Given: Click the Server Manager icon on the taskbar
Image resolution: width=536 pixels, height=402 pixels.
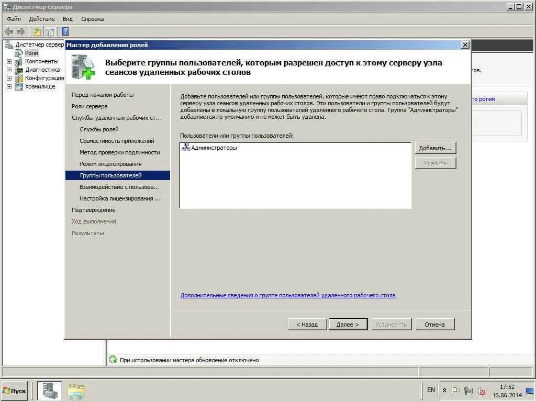Looking at the screenshot, I should tap(50, 390).
